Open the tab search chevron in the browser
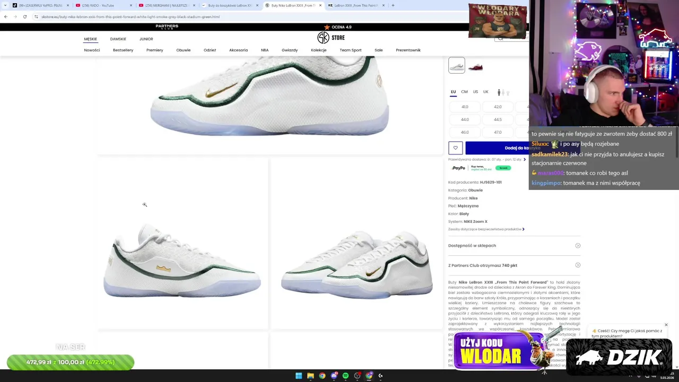Viewport: 679px width, 382px height. pos(6,5)
